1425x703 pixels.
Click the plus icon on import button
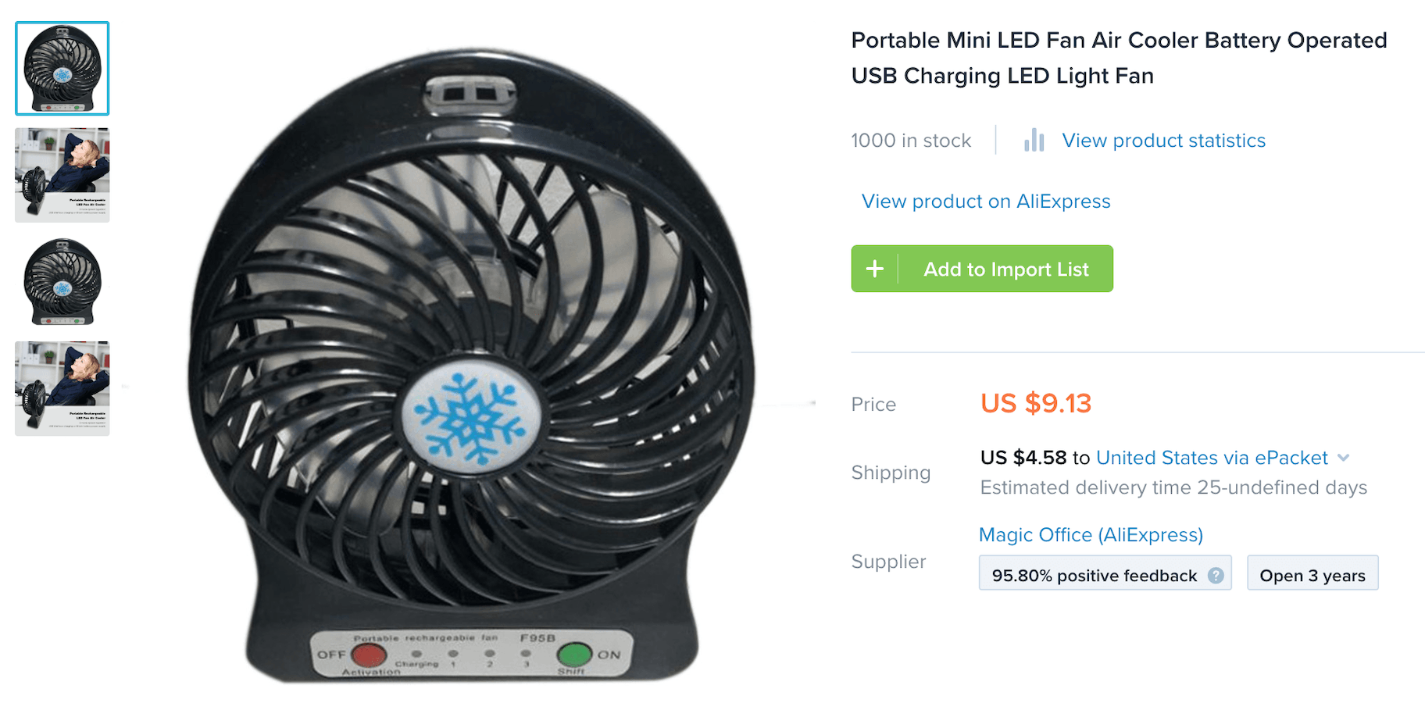875,269
